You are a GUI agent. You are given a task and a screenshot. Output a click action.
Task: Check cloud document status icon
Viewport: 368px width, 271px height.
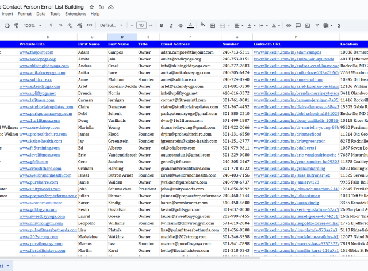(x=111, y=7)
